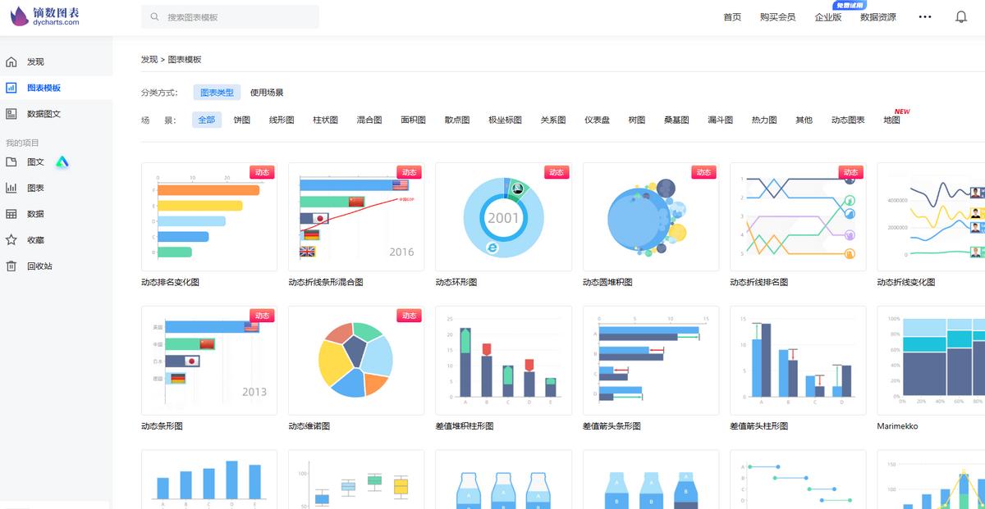Open the 动态折线变化图 template thumbnail

pyautogui.click(x=931, y=216)
